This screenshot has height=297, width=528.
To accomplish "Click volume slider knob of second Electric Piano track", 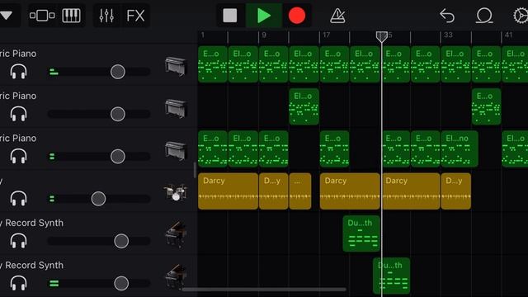I will coord(118,114).
